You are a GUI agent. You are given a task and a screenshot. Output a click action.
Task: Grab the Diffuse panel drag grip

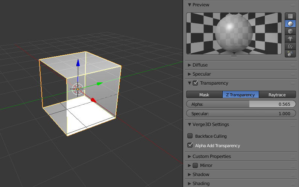coord(293,65)
